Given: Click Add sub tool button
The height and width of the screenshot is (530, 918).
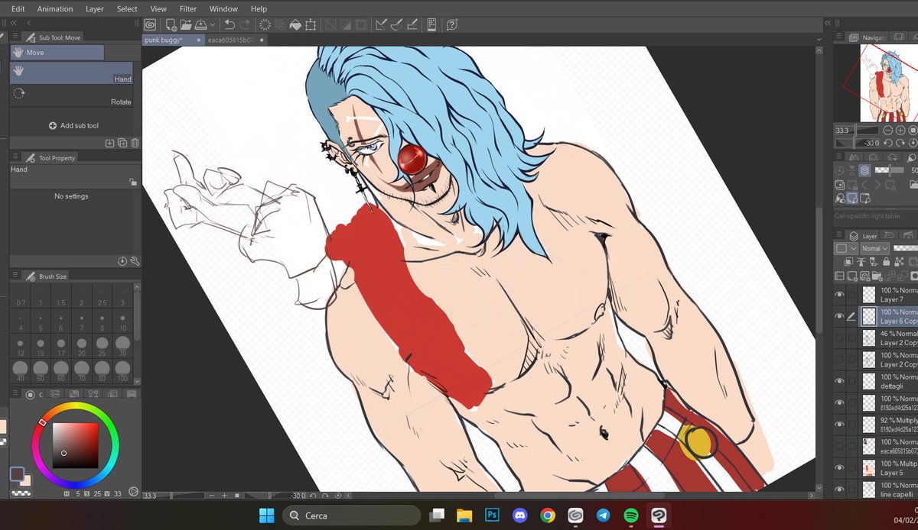Looking at the screenshot, I should pos(73,125).
